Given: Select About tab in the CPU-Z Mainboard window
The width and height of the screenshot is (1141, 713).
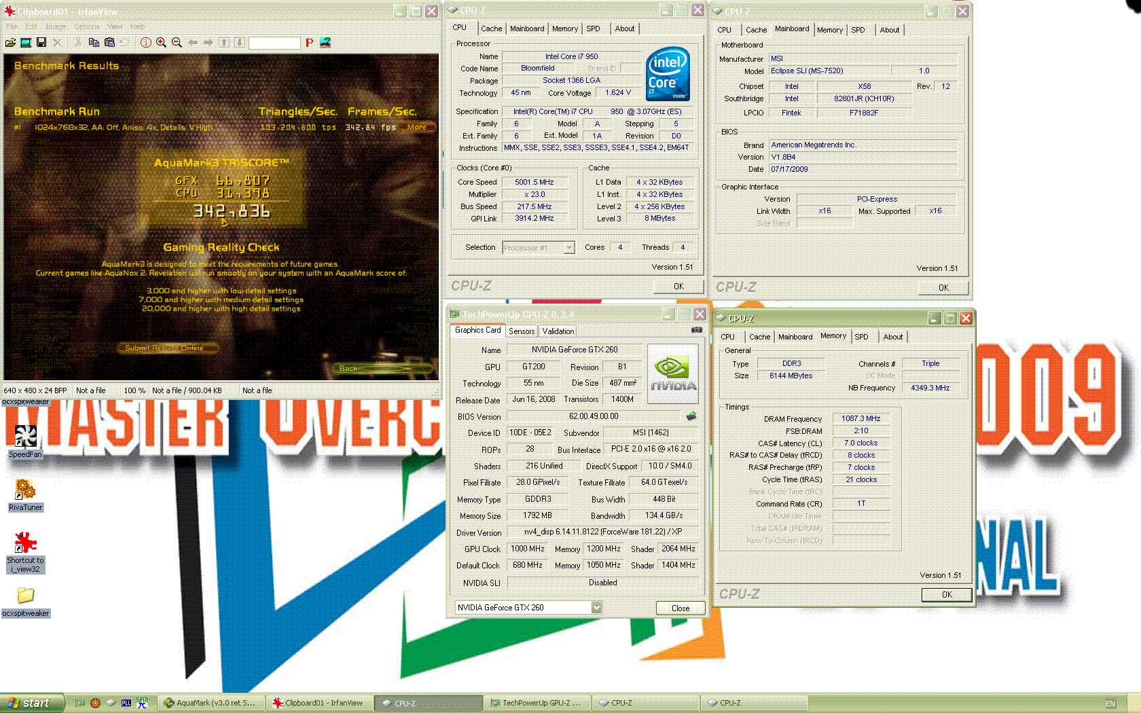Looking at the screenshot, I should (890, 30).
